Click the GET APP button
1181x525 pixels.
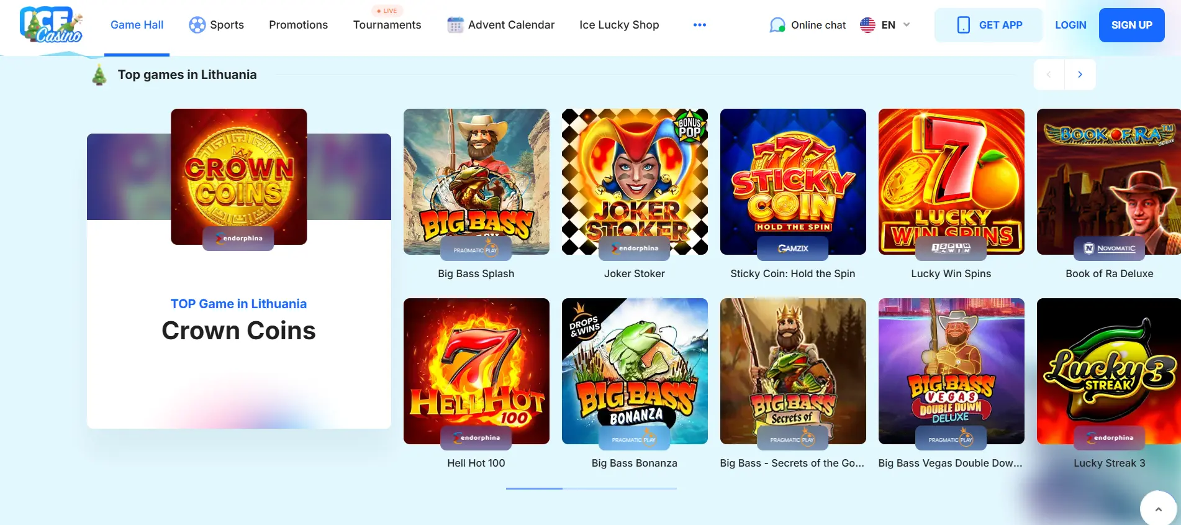(x=989, y=25)
